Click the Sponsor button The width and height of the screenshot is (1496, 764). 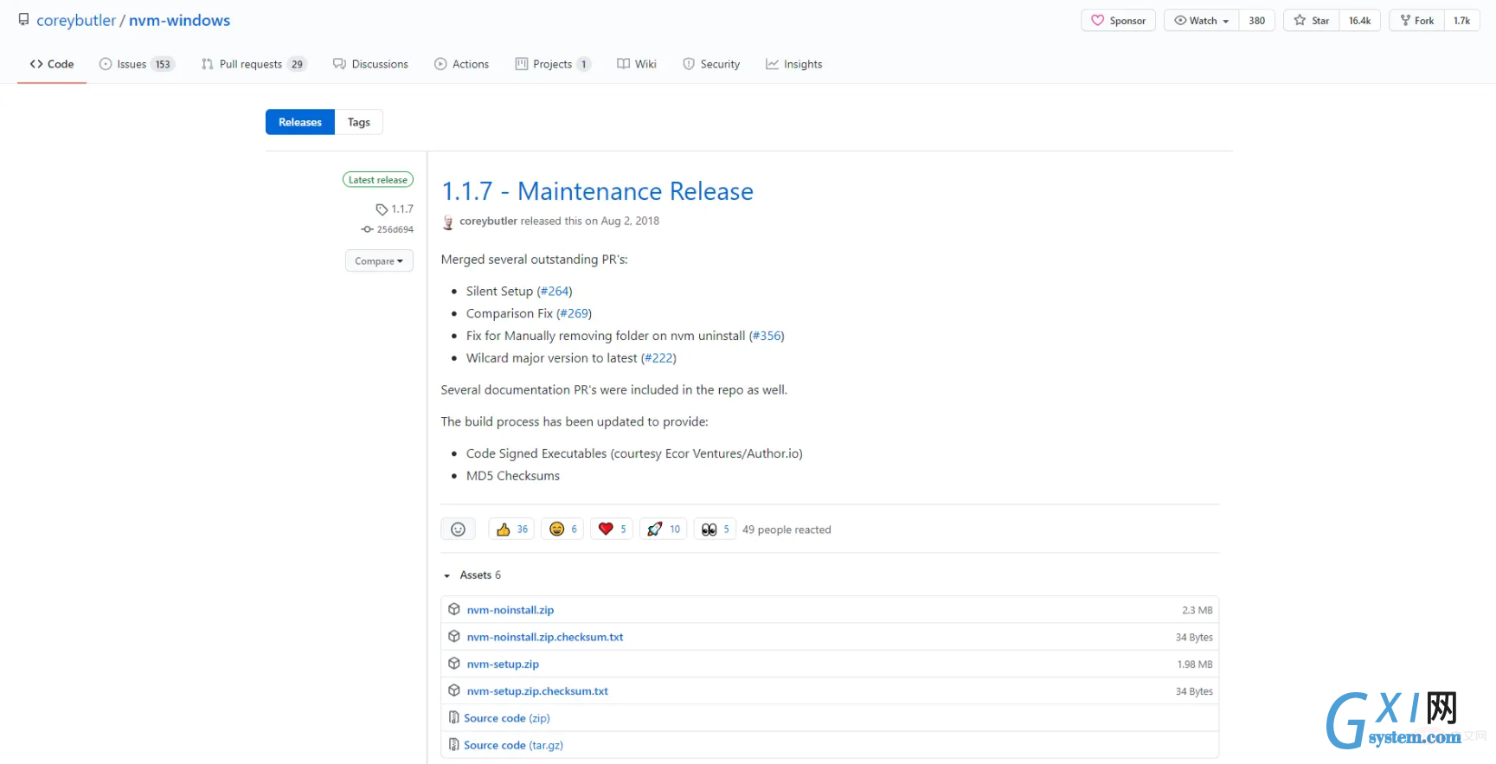click(x=1118, y=21)
